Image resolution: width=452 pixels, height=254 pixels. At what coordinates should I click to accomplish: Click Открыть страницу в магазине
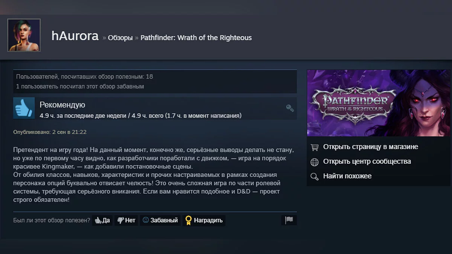371,147
